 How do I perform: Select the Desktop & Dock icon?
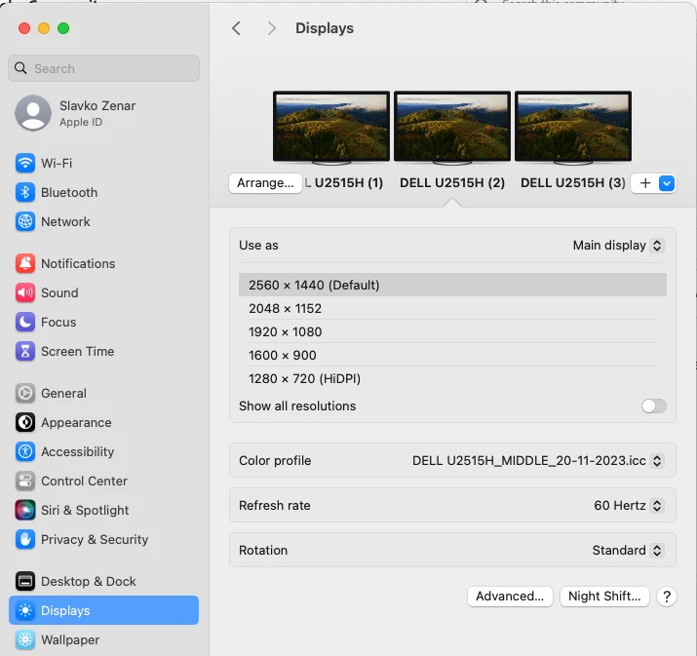(x=25, y=581)
